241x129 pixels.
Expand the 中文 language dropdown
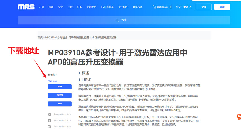(x=187, y=7)
